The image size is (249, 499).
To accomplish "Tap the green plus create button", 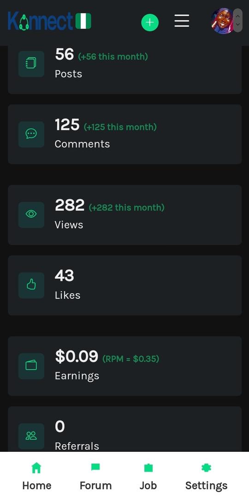I will [x=150, y=22].
